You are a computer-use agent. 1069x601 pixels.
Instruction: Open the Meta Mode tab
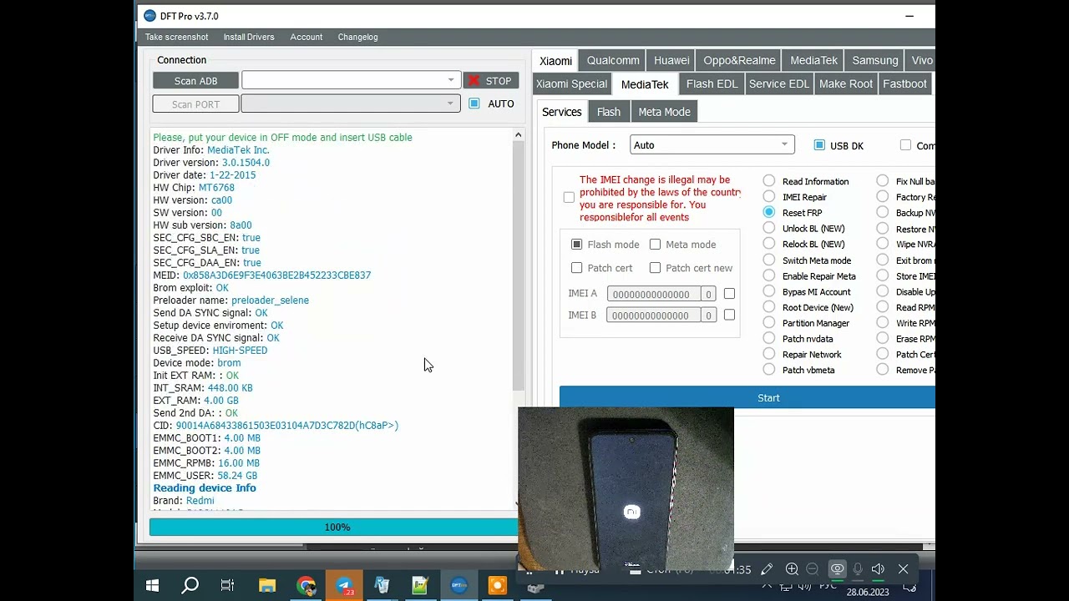tap(664, 112)
